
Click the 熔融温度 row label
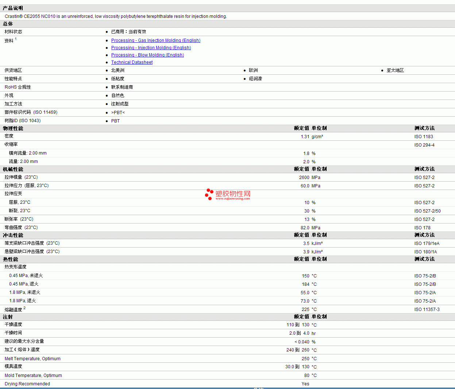pos(13,310)
